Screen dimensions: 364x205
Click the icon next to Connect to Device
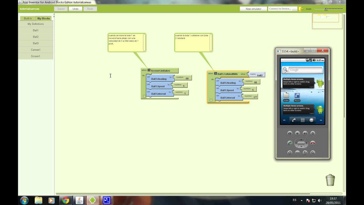301,9
